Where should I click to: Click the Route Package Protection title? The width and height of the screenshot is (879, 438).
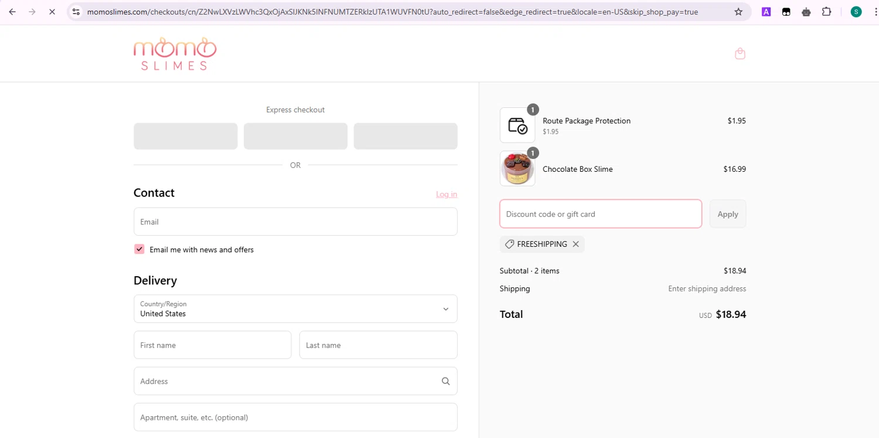point(587,121)
